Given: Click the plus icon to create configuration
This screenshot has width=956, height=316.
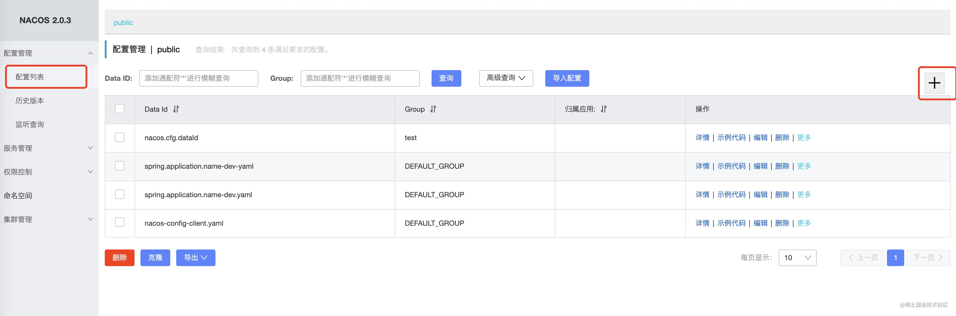Looking at the screenshot, I should (934, 83).
